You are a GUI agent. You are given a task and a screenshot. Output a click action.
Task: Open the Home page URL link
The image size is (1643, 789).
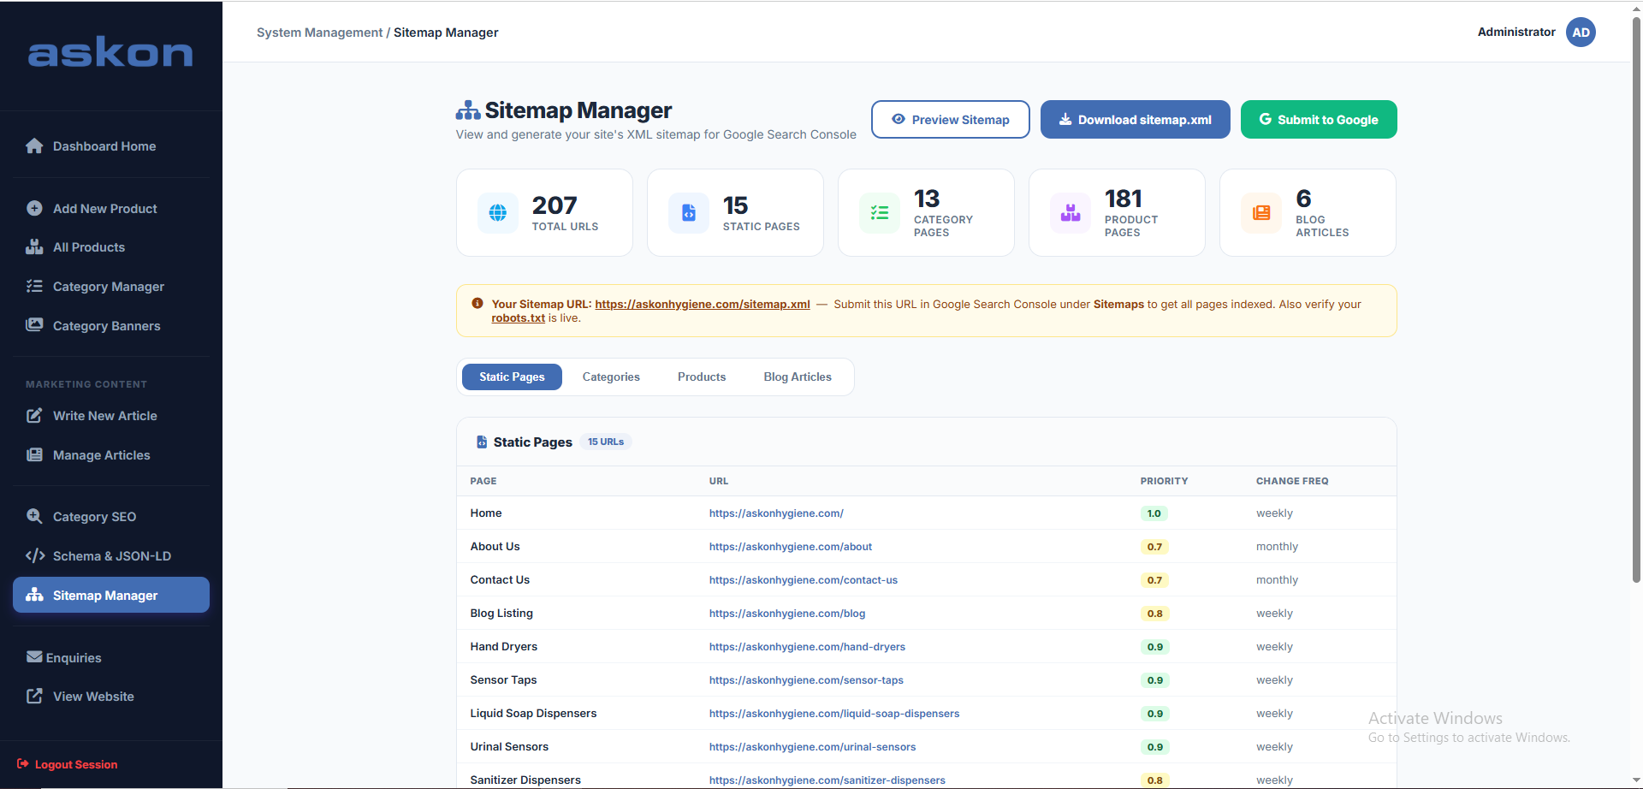point(776,513)
